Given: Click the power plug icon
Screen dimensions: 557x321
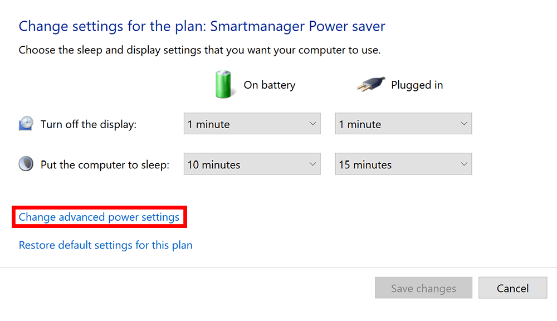Looking at the screenshot, I should [370, 85].
